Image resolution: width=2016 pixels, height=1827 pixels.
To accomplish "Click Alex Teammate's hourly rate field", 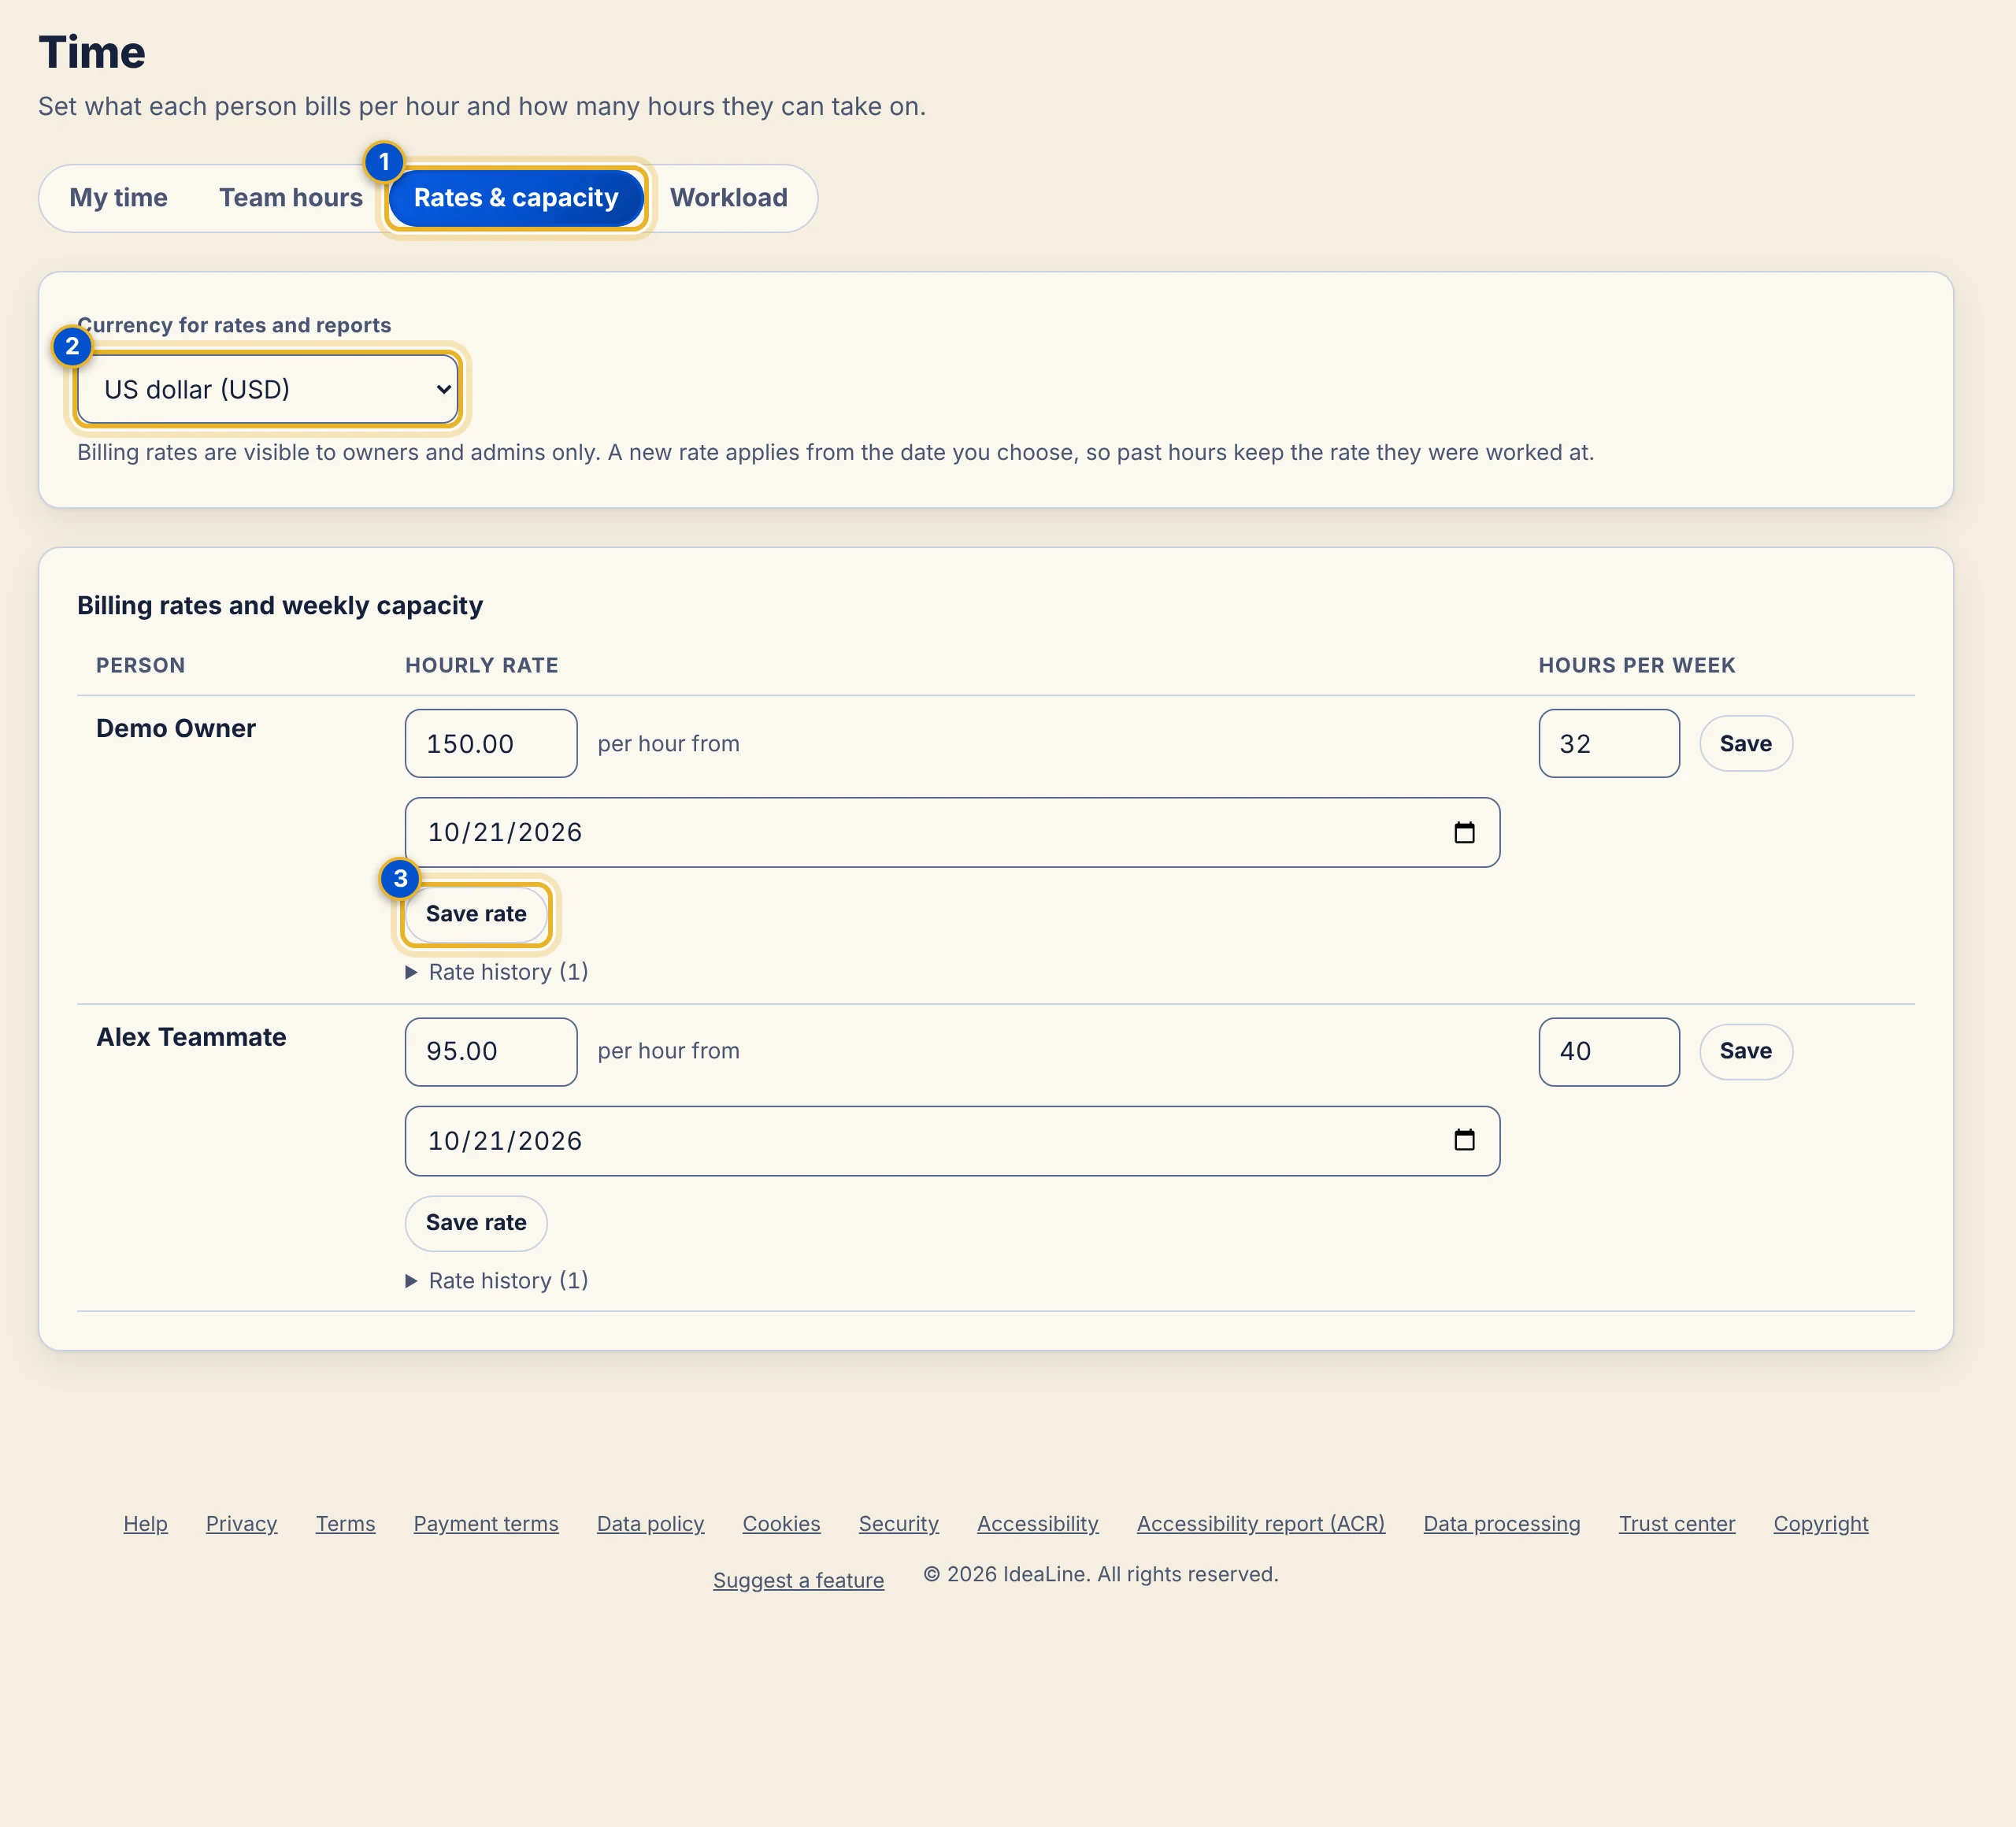I will 491,1051.
